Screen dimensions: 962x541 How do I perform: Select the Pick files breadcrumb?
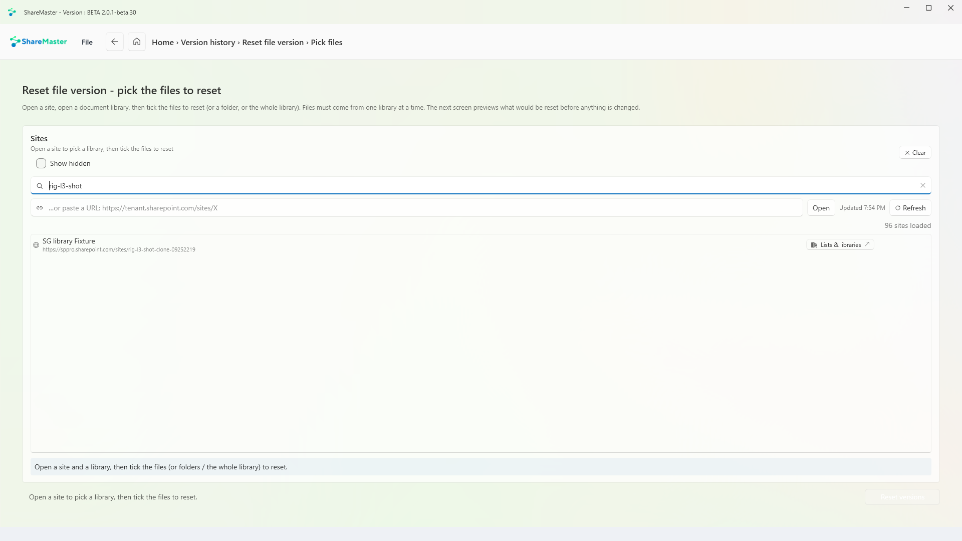point(327,43)
